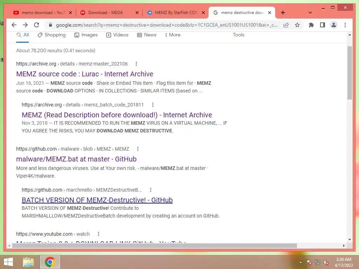This screenshot has width=359, height=269.
Task: Click the address bar URL field
Action: pyautogui.click(x=167, y=25)
